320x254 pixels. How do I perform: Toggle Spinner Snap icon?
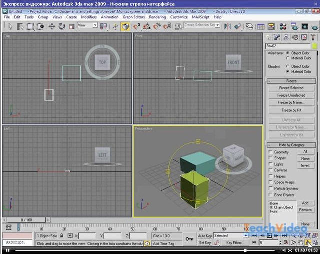tap(167, 27)
